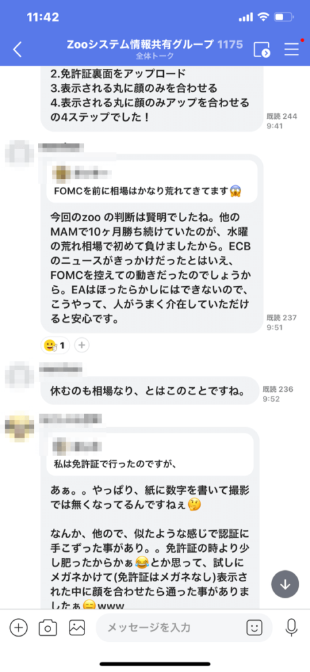
Task: Open the photo gallery icon
Action: [x=77, y=628]
